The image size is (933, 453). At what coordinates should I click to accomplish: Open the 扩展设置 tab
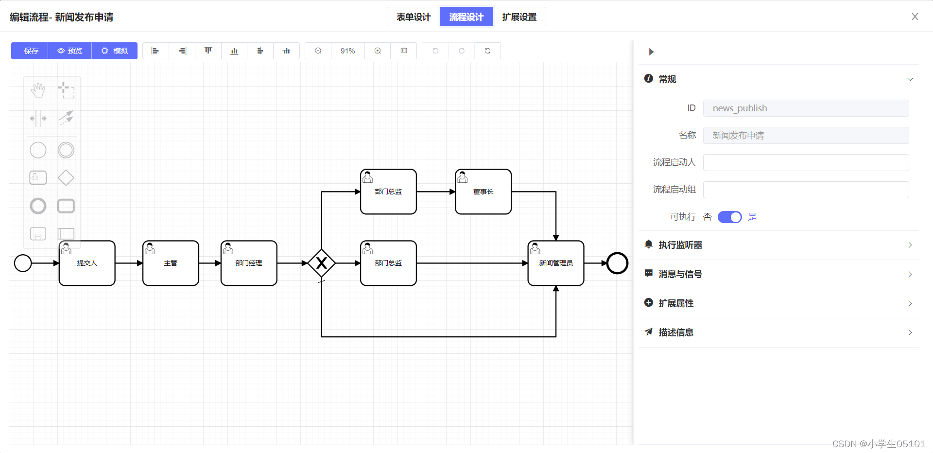[519, 17]
